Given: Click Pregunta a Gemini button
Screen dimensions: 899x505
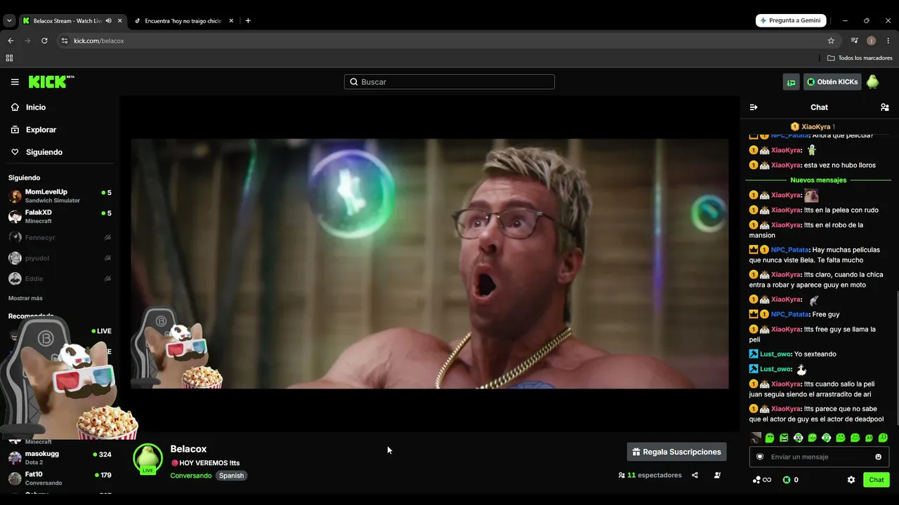Looking at the screenshot, I should click(x=791, y=21).
